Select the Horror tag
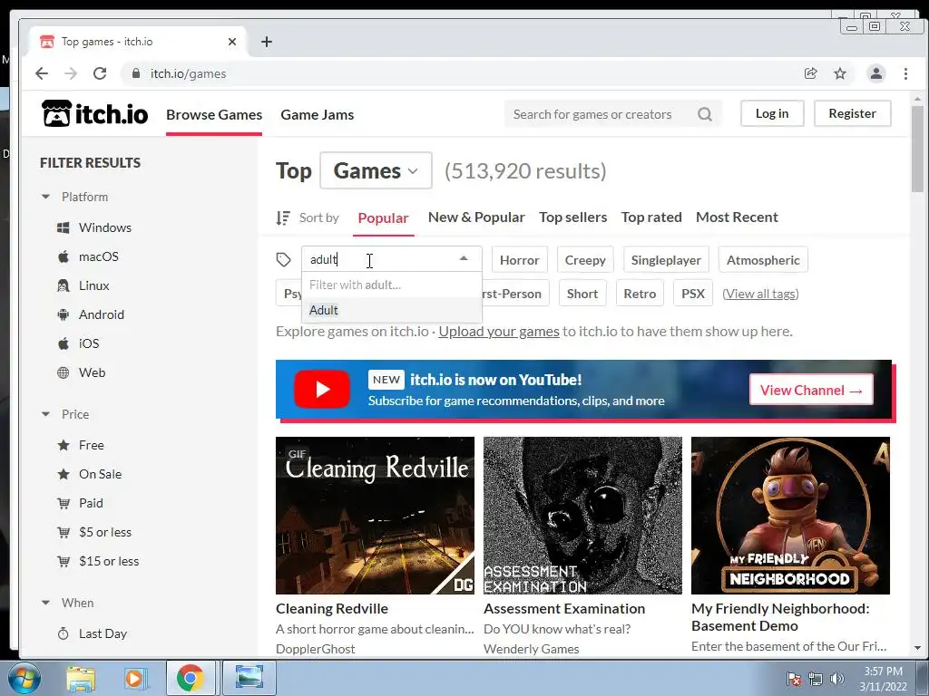Viewport: 929px width, 696px height. pos(519,260)
